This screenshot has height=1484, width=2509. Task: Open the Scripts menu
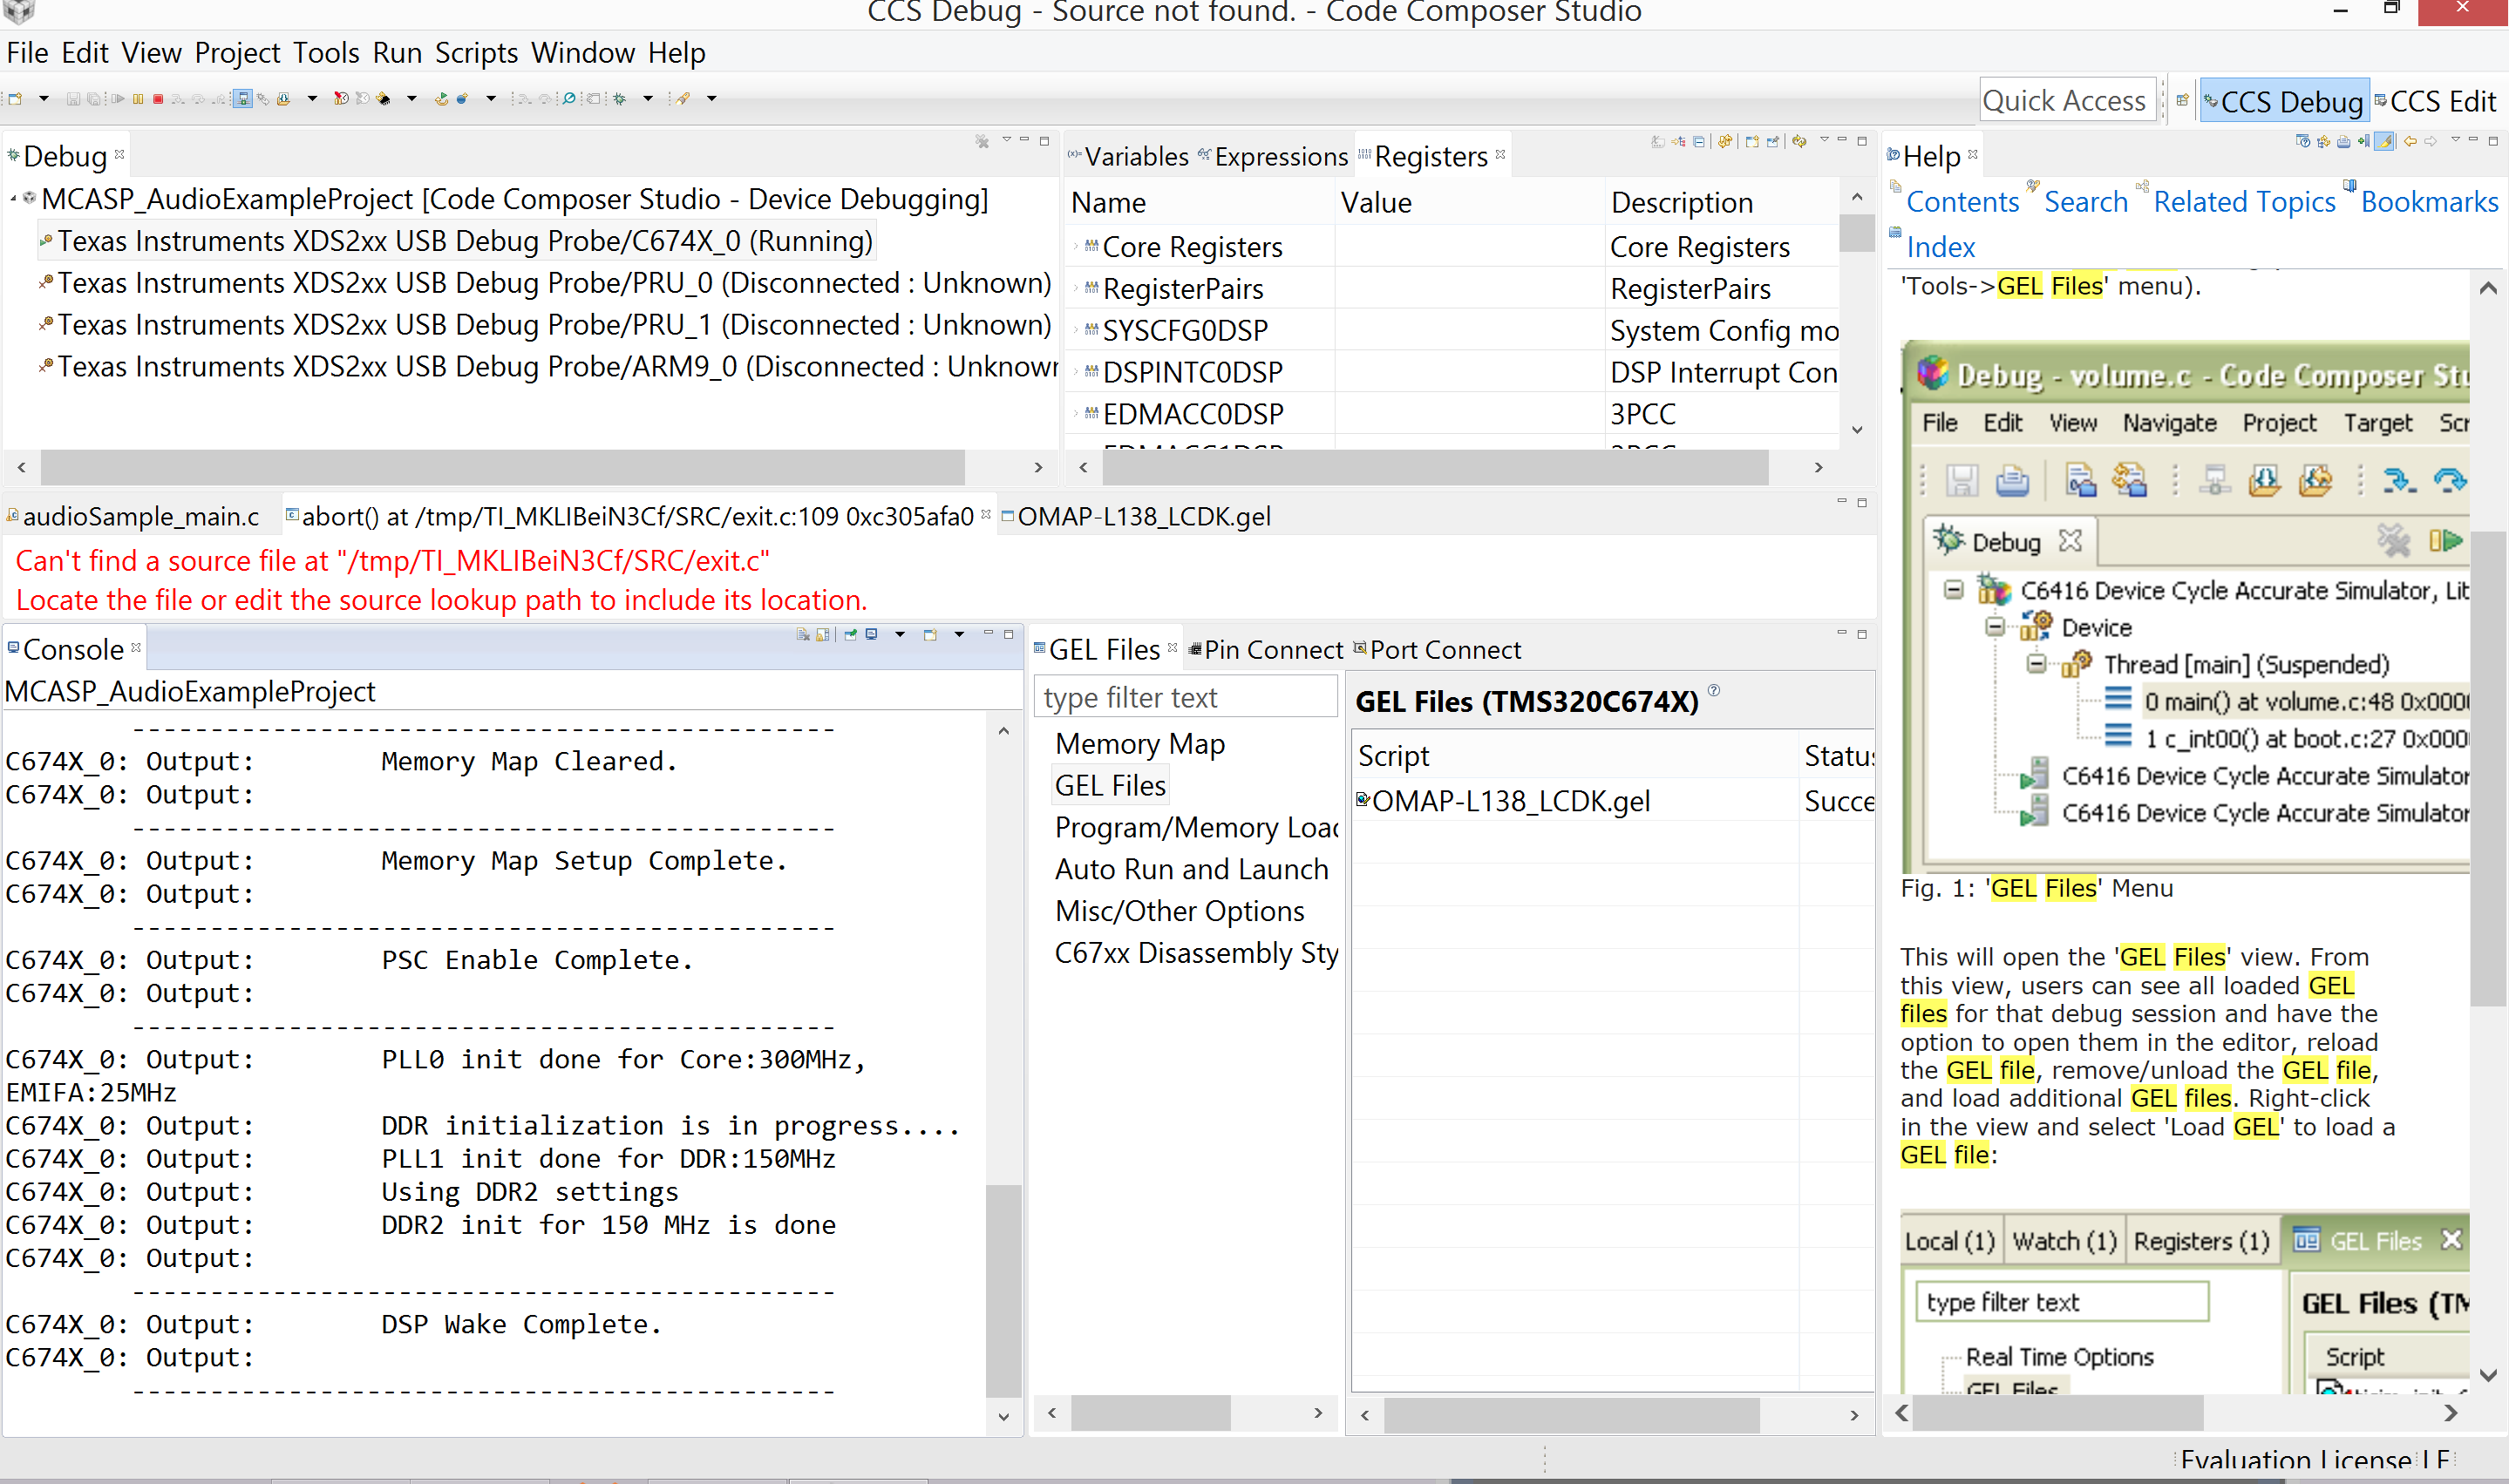click(476, 52)
